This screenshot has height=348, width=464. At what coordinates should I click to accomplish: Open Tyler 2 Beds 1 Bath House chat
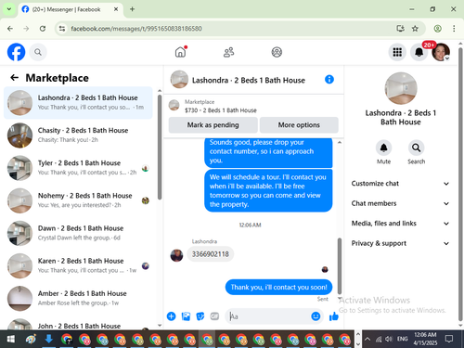78,168
